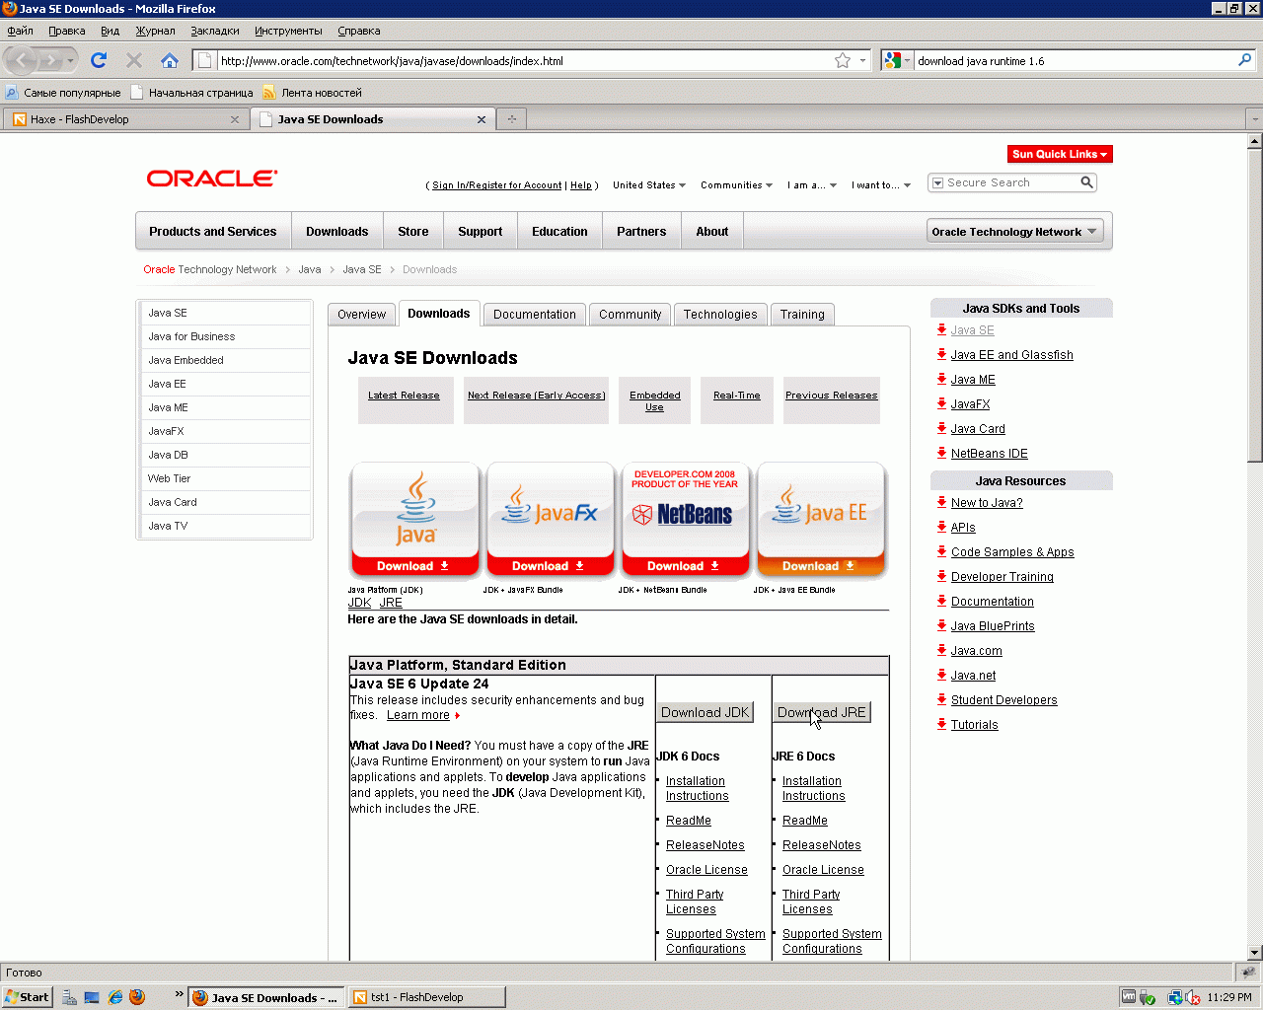Open the Previous Releases link
The image size is (1263, 1010).
point(832,396)
